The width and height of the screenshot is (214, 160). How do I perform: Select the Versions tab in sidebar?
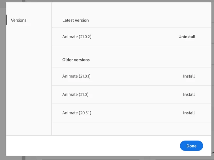(x=19, y=20)
